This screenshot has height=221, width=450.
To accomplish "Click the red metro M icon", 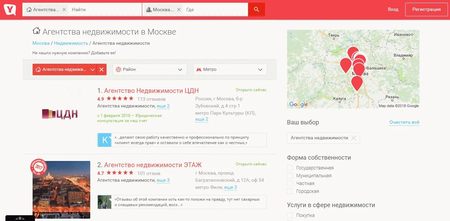I will click(x=199, y=69).
